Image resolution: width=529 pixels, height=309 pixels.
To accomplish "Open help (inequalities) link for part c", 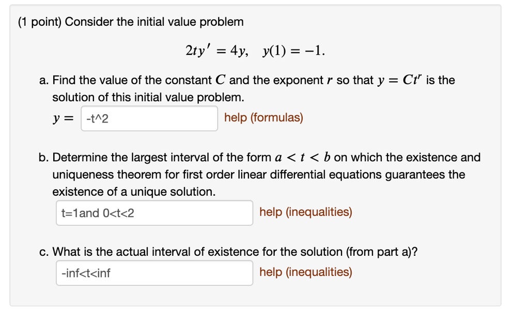I will coord(305,272).
